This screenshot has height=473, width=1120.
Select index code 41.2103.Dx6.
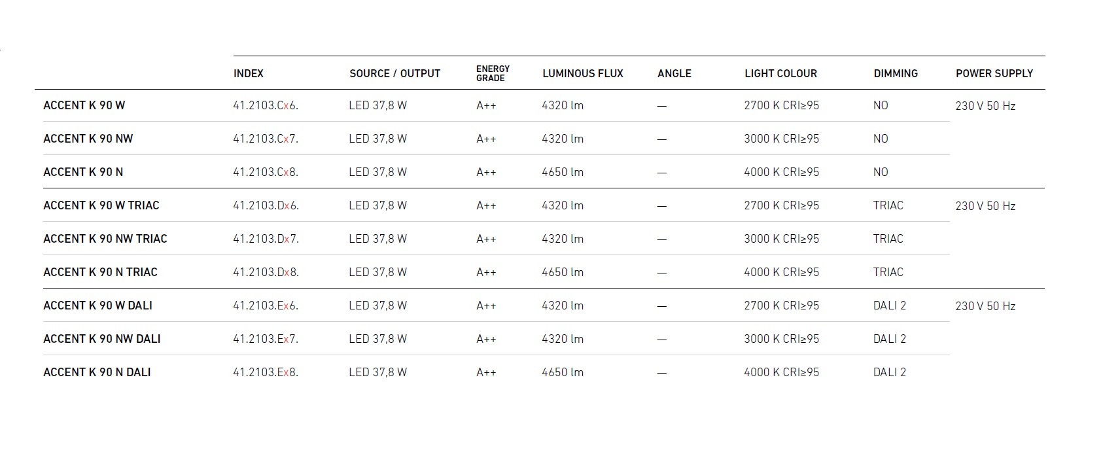coord(266,205)
